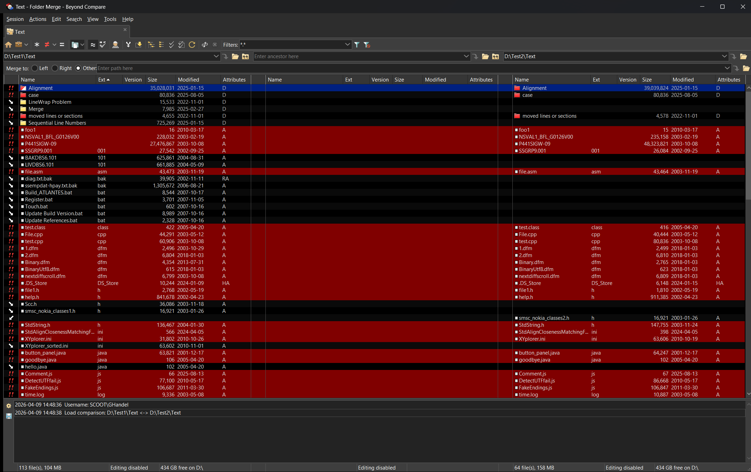Browse for right folder D:\Test2\Text
Viewport: 751px width, 472px height.
point(744,56)
